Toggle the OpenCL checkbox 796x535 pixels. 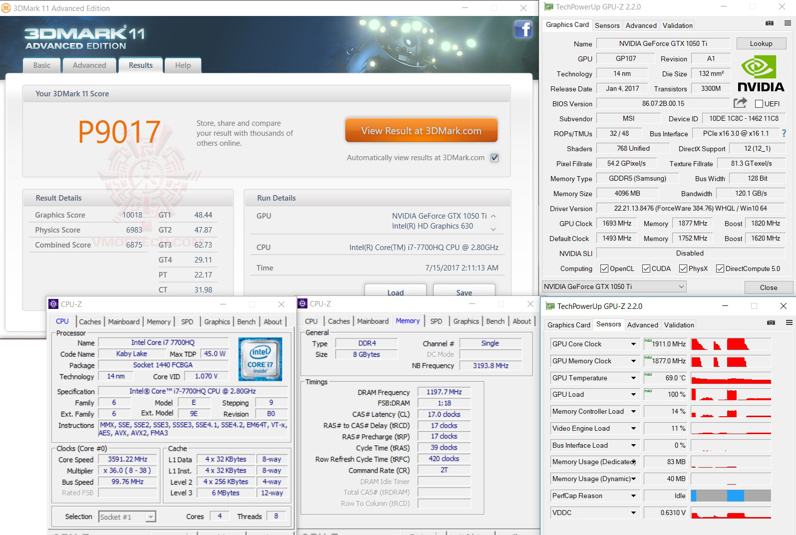[x=604, y=268]
